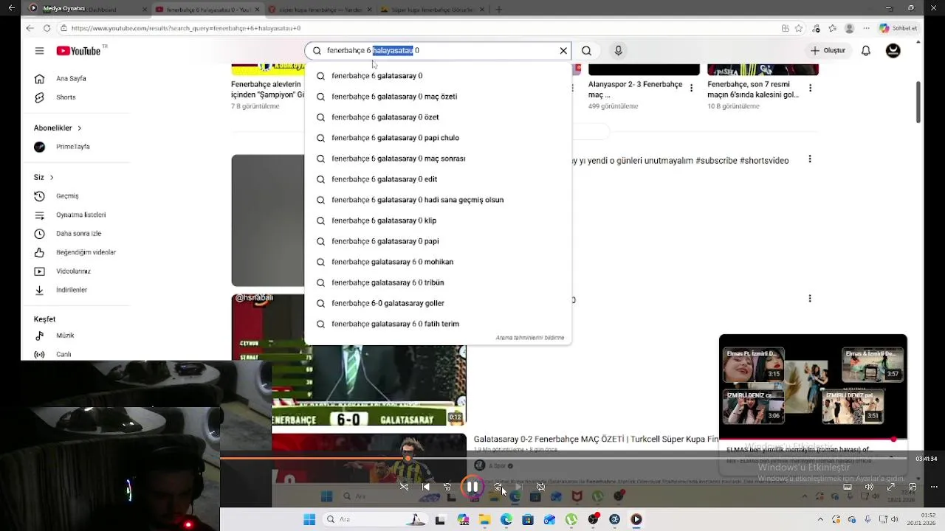945x531 pixels.
Task: Click 'Arama tahminlerini bildirme' link
Action: (529, 338)
